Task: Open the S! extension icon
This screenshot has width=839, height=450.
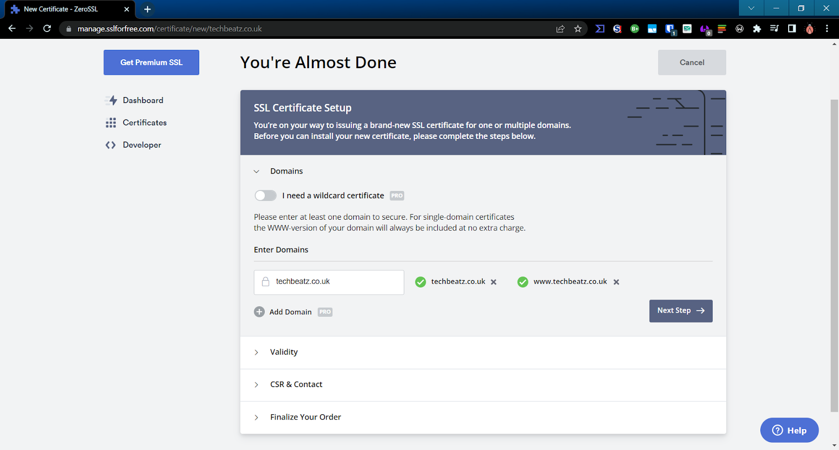Action: pos(617,29)
